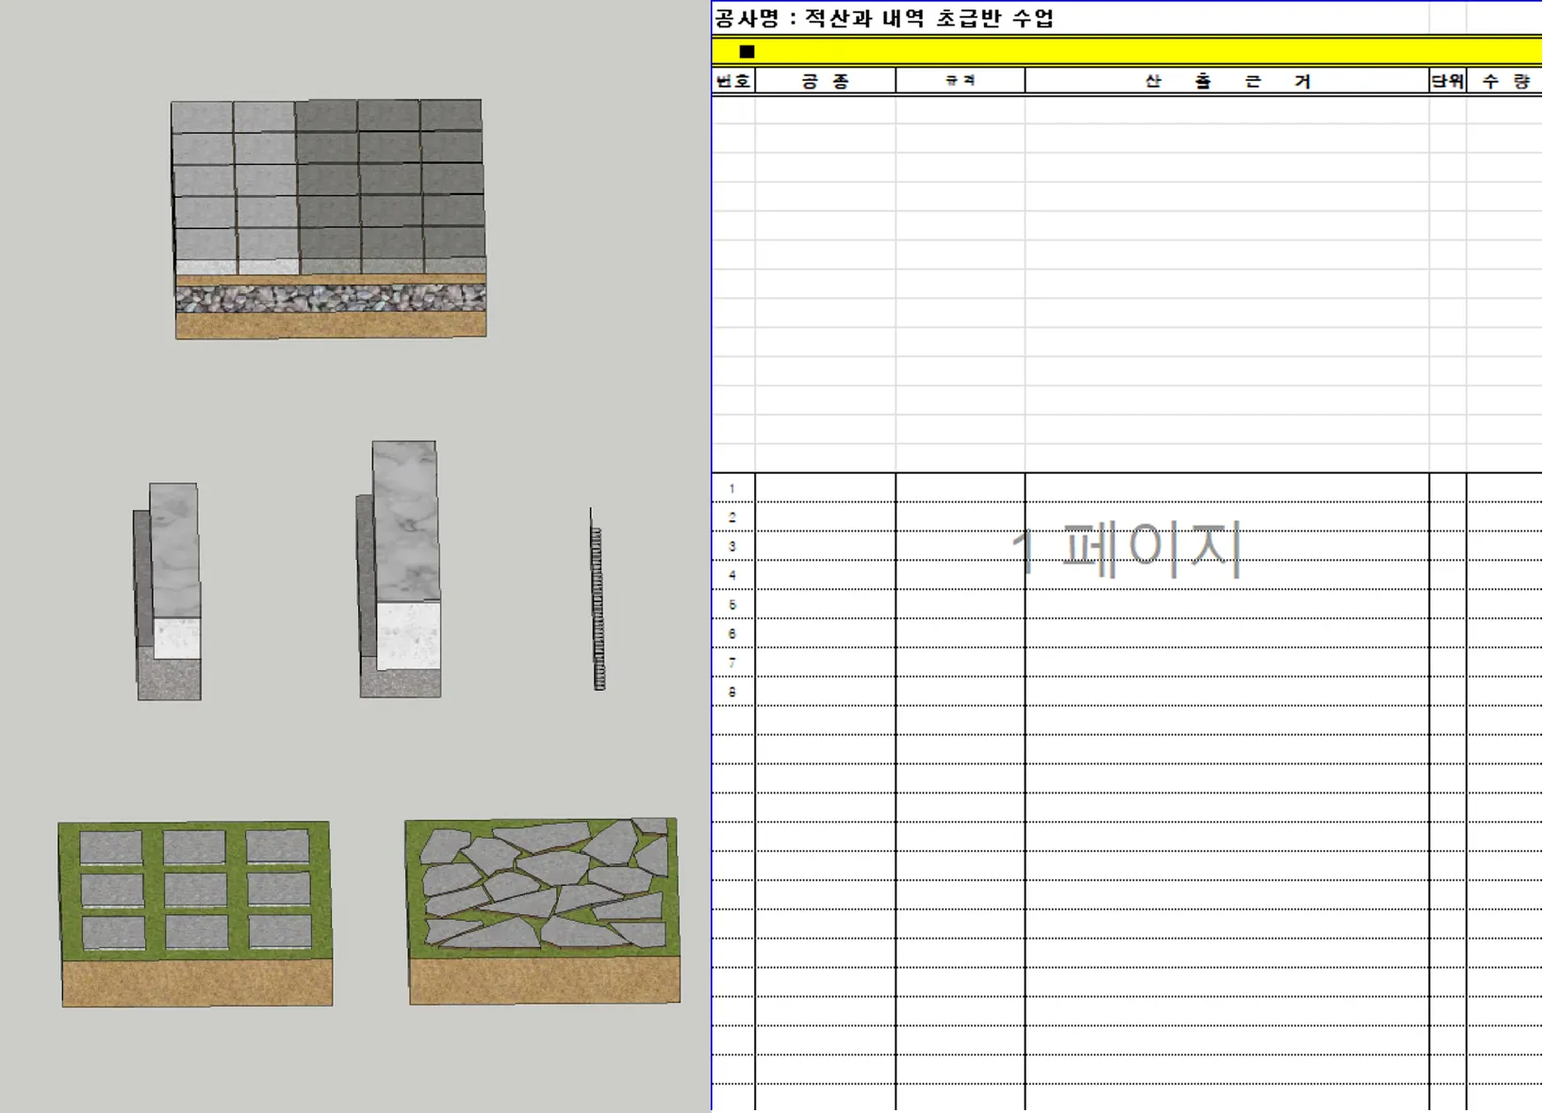Viewport: 1543px width, 1113px height.
Task: Select the block paving wall section model
Action: click(328, 219)
